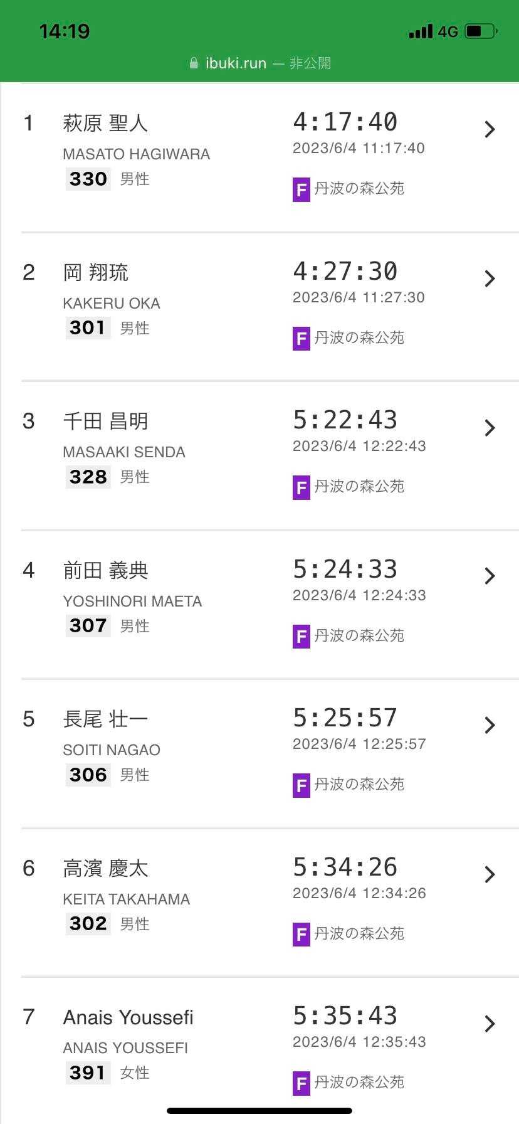Expand Soiti Nagao's entry with the arrow
Viewport: 519px width, 1124px height.
tap(490, 725)
